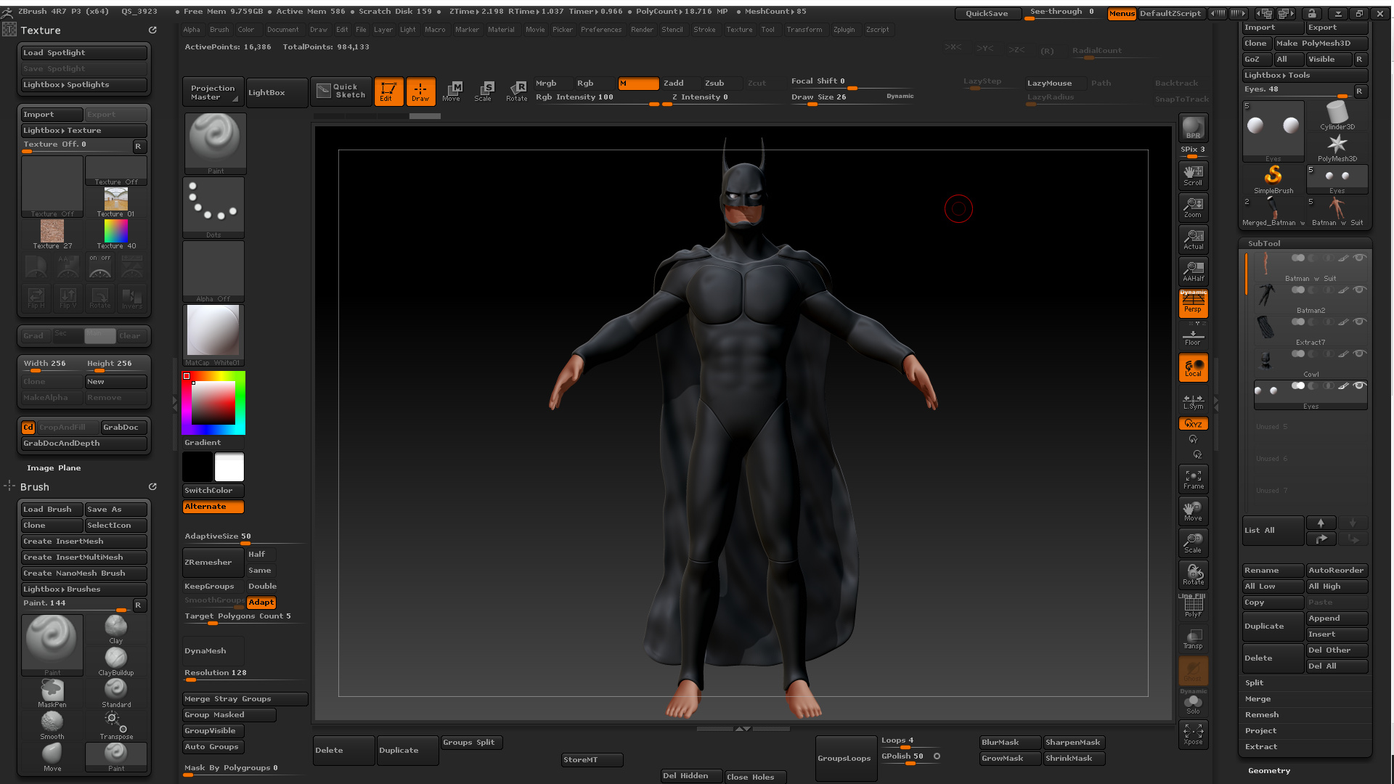Viewport: 1394px width, 784px height.
Task: Expand the Geometry section
Action: click(x=1269, y=771)
